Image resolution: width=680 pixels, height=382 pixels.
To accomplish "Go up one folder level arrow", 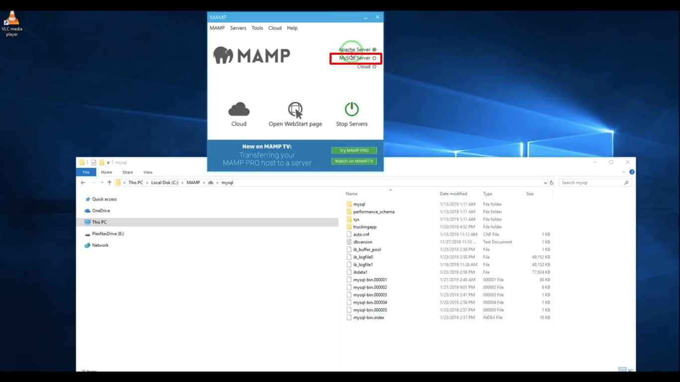I will click(x=110, y=183).
